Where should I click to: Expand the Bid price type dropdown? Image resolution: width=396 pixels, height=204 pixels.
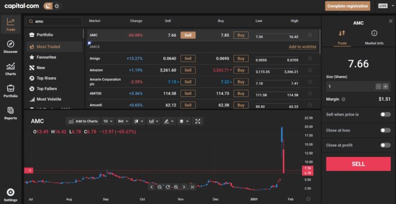pos(124,121)
